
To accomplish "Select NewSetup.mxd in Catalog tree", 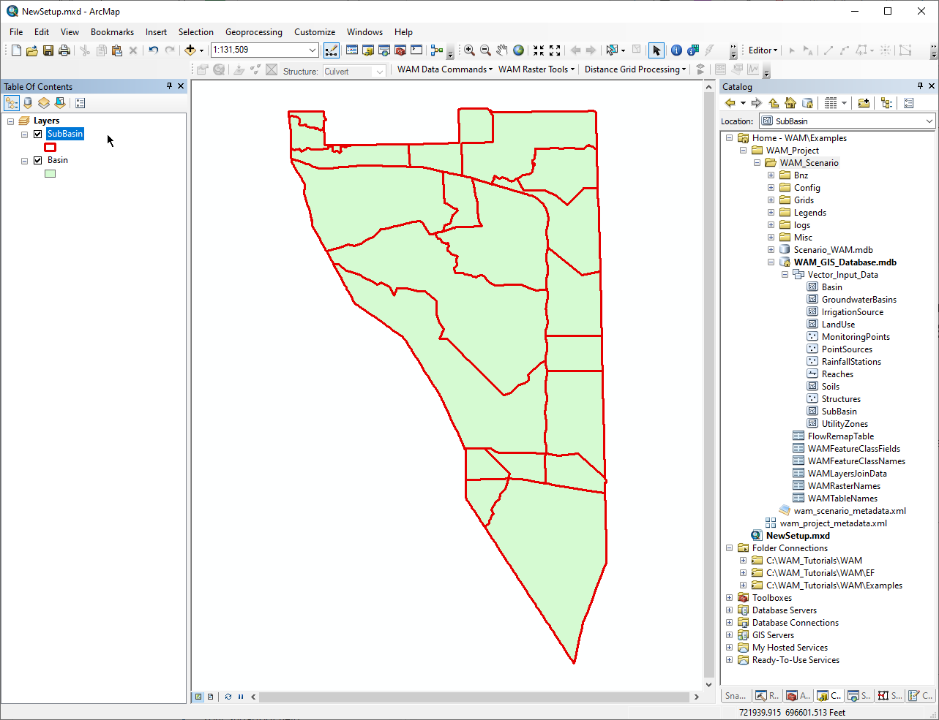I will tap(798, 536).
